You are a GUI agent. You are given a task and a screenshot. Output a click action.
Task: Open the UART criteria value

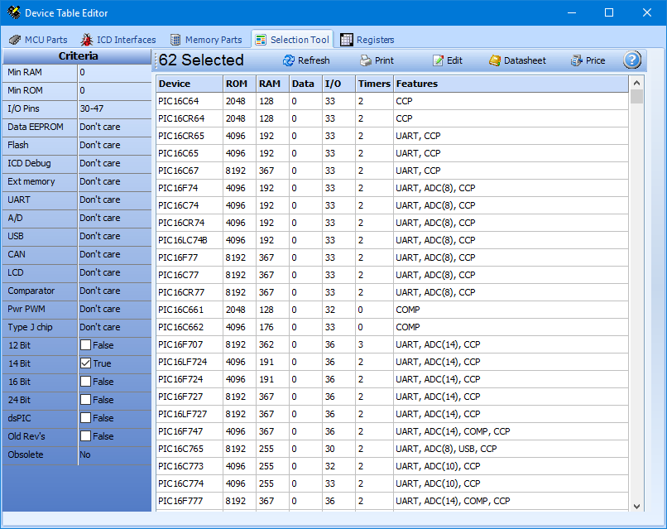[115, 200]
